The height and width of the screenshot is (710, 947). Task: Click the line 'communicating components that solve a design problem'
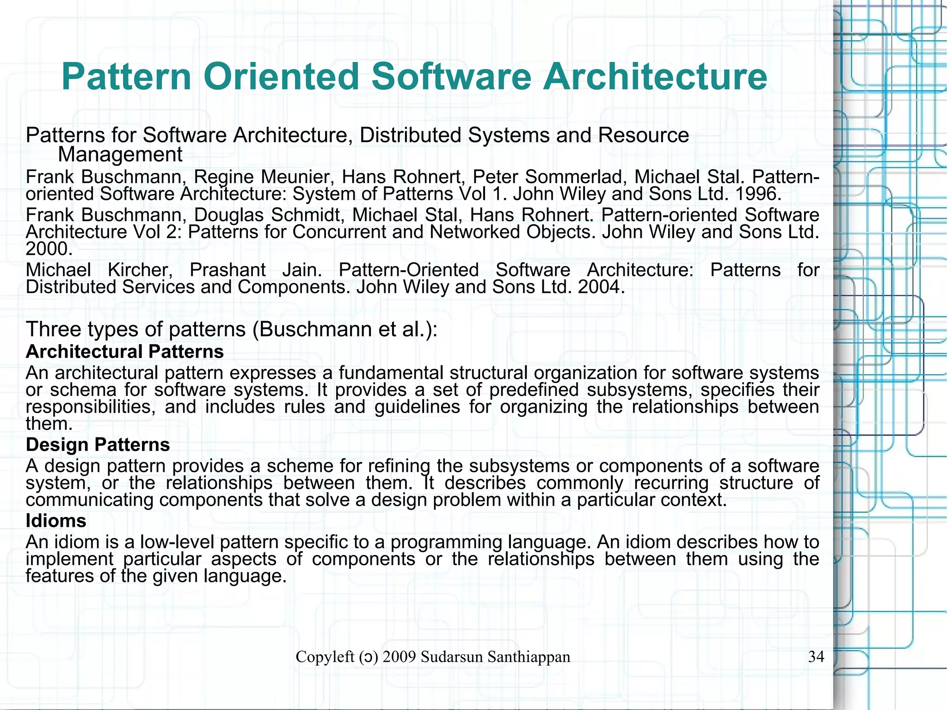tap(376, 500)
